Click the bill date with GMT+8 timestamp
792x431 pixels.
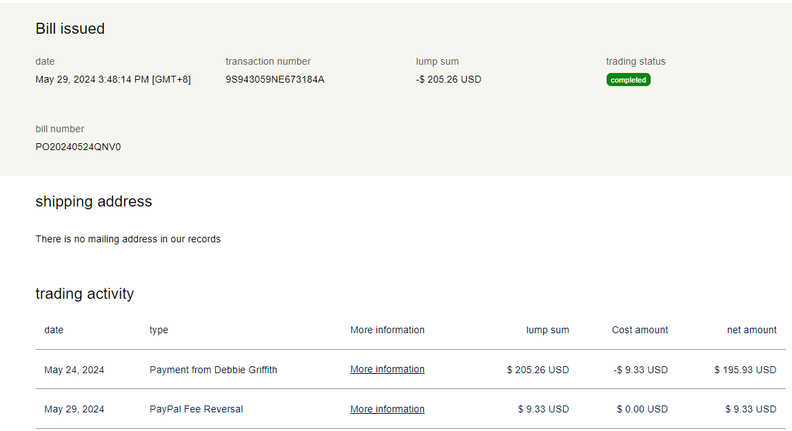tap(113, 79)
